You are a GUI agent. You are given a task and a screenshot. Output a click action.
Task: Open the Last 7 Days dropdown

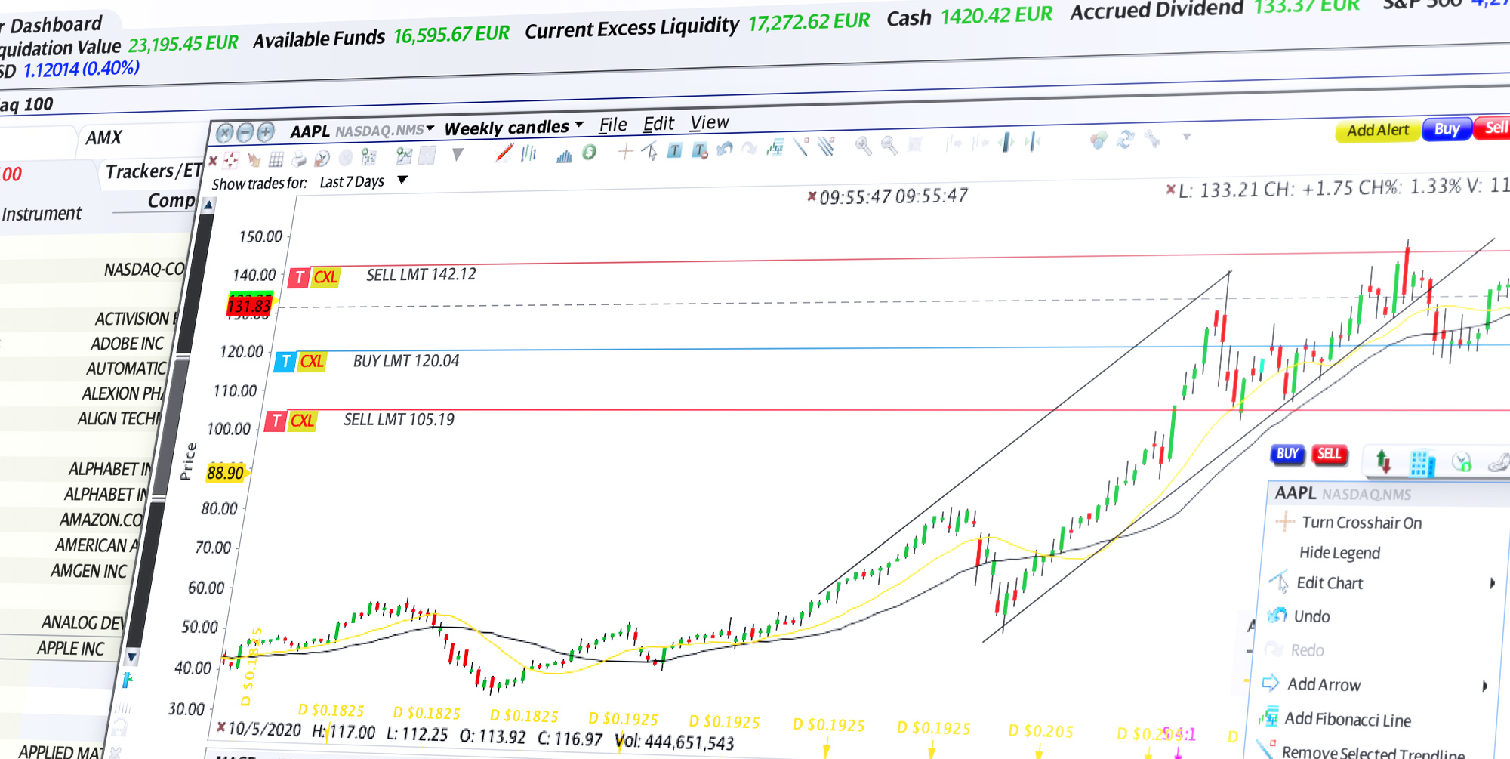click(402, 180)
